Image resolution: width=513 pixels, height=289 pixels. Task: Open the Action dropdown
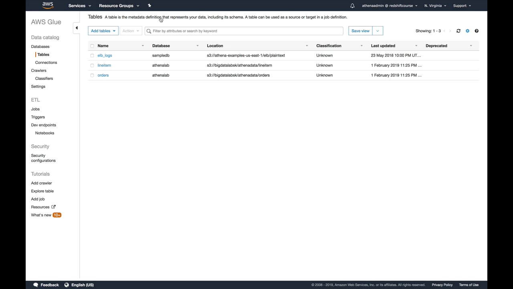pos(131,31)
